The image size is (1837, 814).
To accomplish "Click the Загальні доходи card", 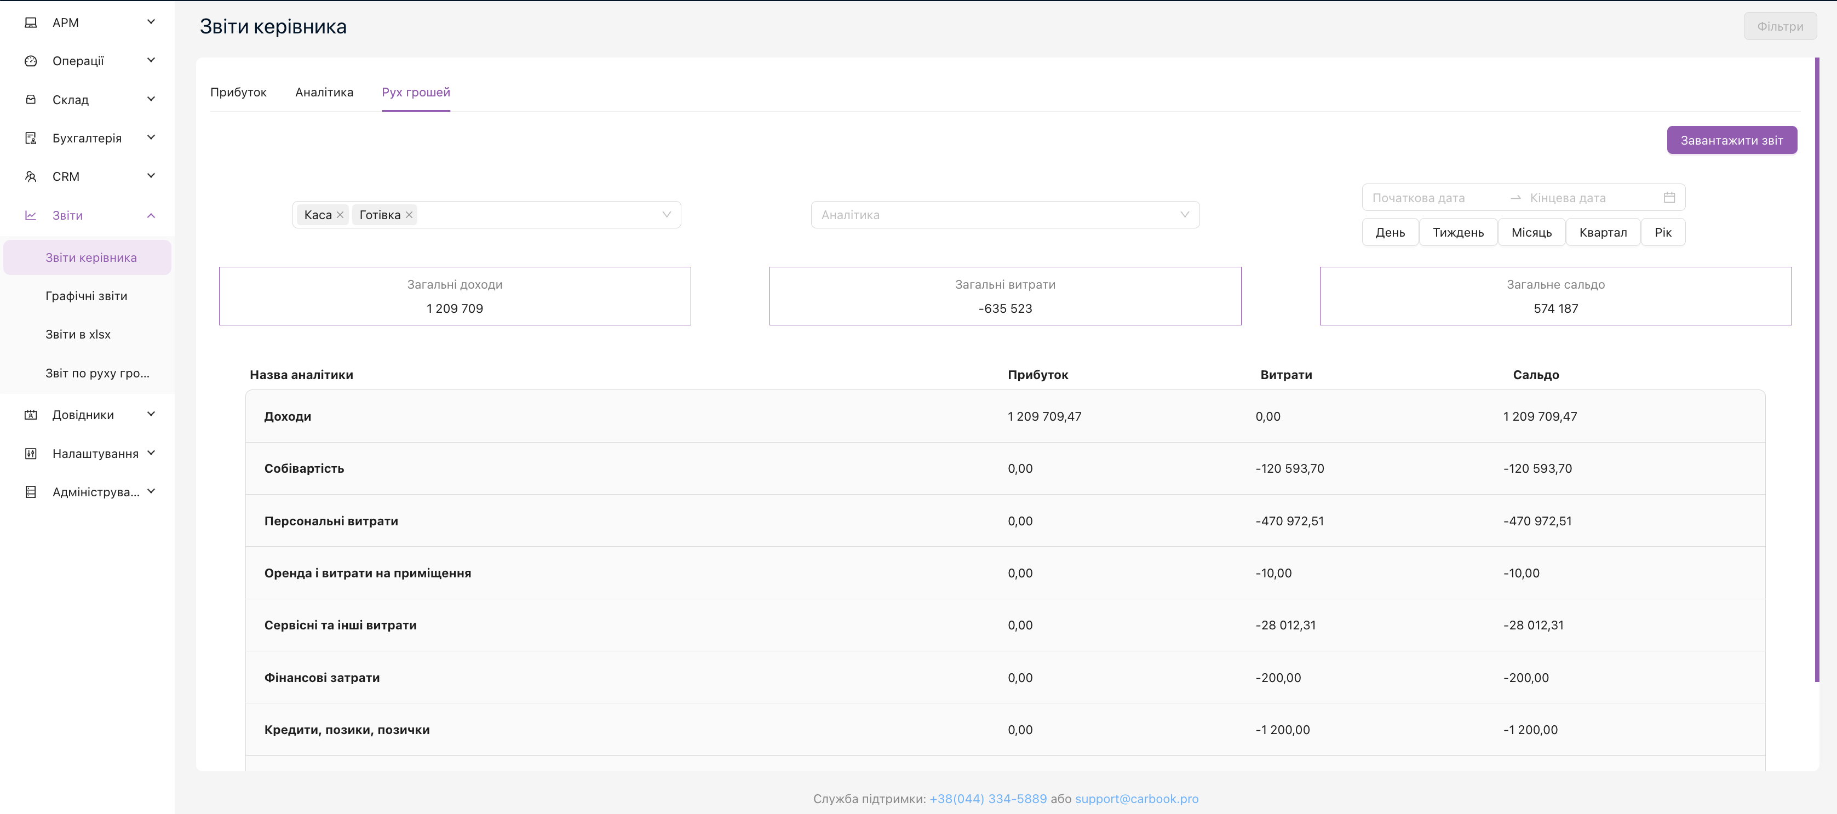I will (455, 296).
